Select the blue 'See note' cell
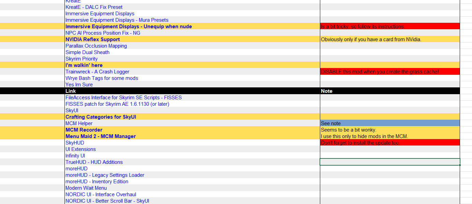Screen dimensions: 472x204 point(390,123)
